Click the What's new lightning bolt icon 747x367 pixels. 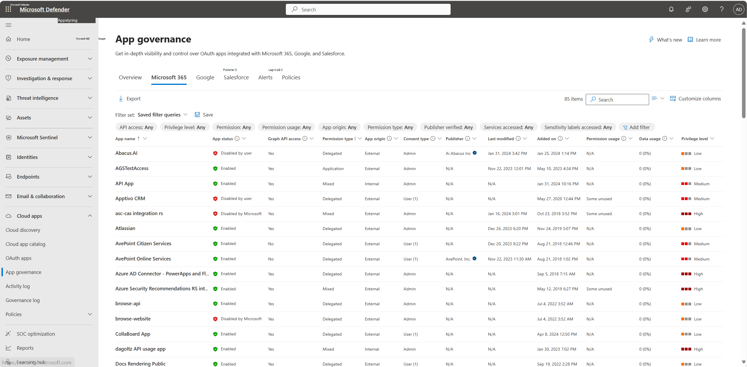pos(651,40)
